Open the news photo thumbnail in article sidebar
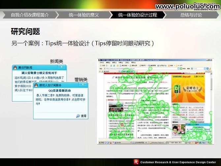 click(116, 107)
